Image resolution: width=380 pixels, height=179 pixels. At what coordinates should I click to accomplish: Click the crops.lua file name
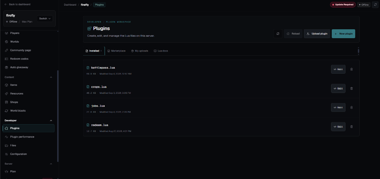pyautogui.click(x=99, y=87)
